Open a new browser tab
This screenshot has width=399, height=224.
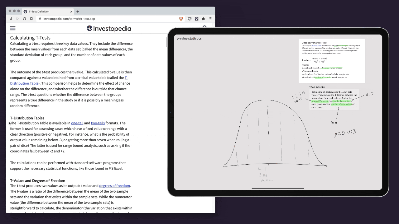pos(78,12)
